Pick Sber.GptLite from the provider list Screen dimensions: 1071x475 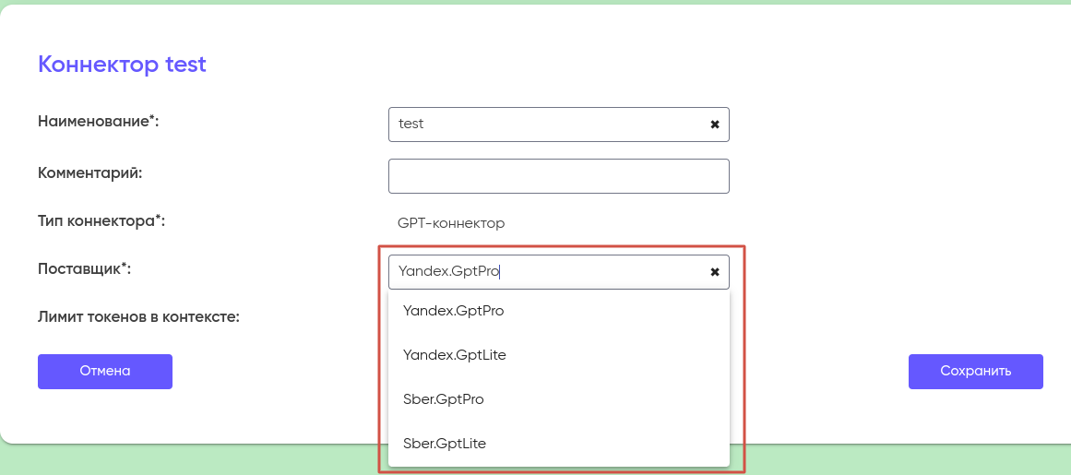444,444
